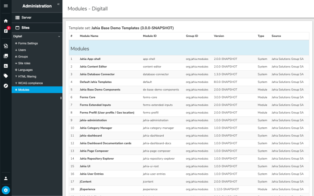Click the 1.12.0-SNAPSHOT version cell

(x=226, y=189)
